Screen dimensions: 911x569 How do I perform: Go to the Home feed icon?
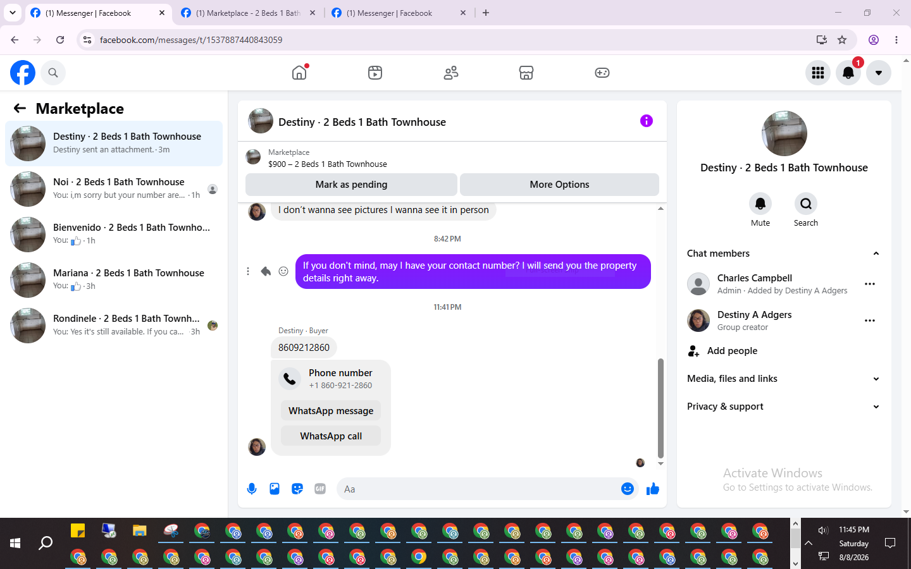click(299, 73)
